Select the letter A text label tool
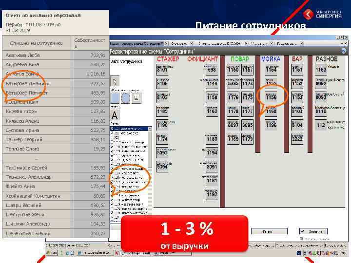This screenshot has height=263, width=351. click(x=115, y=115)
